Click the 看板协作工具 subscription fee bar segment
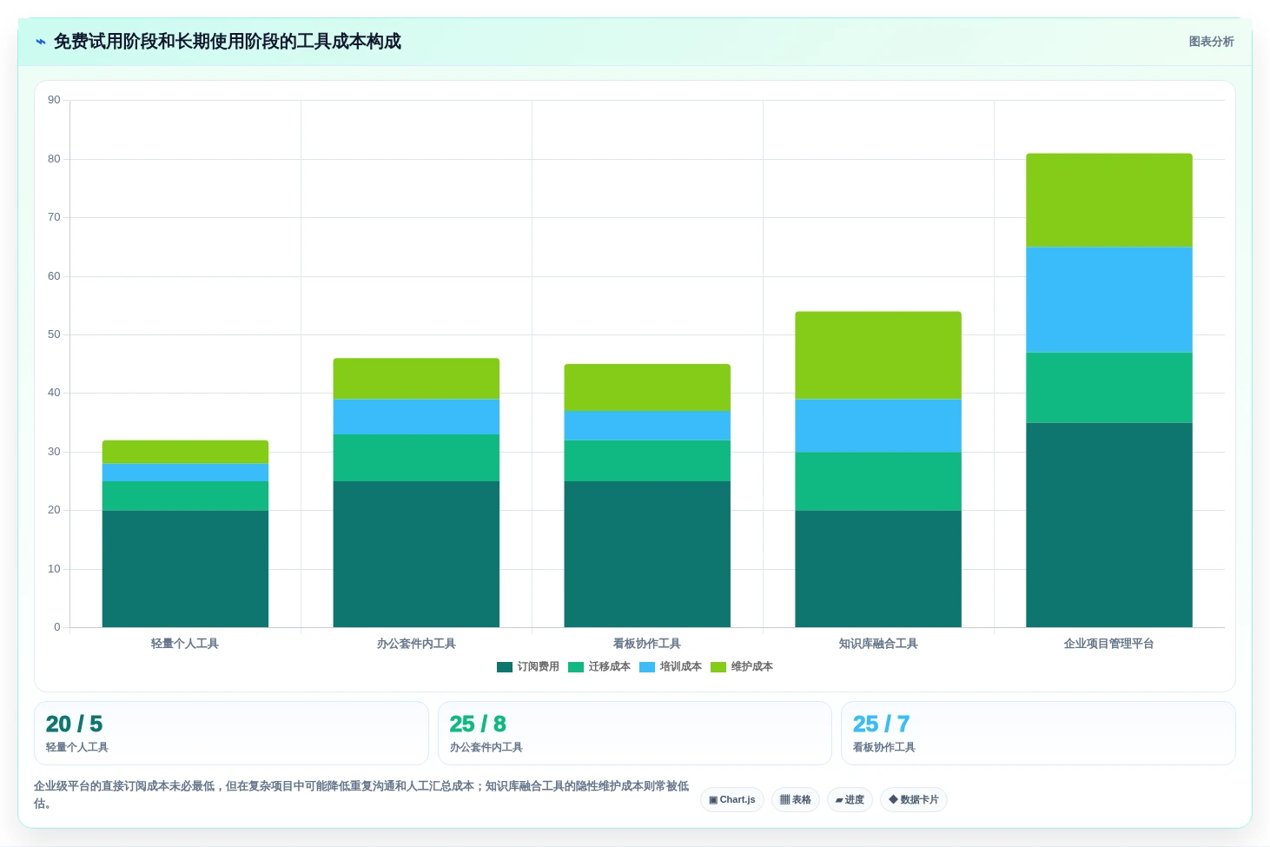Screen dimensions: 1270x847 point(647,554)
